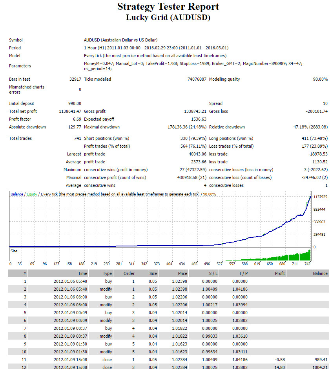The image size is (330, 369).
Task: Click Profit factor value 6.69
Action: tap(77, 119)
